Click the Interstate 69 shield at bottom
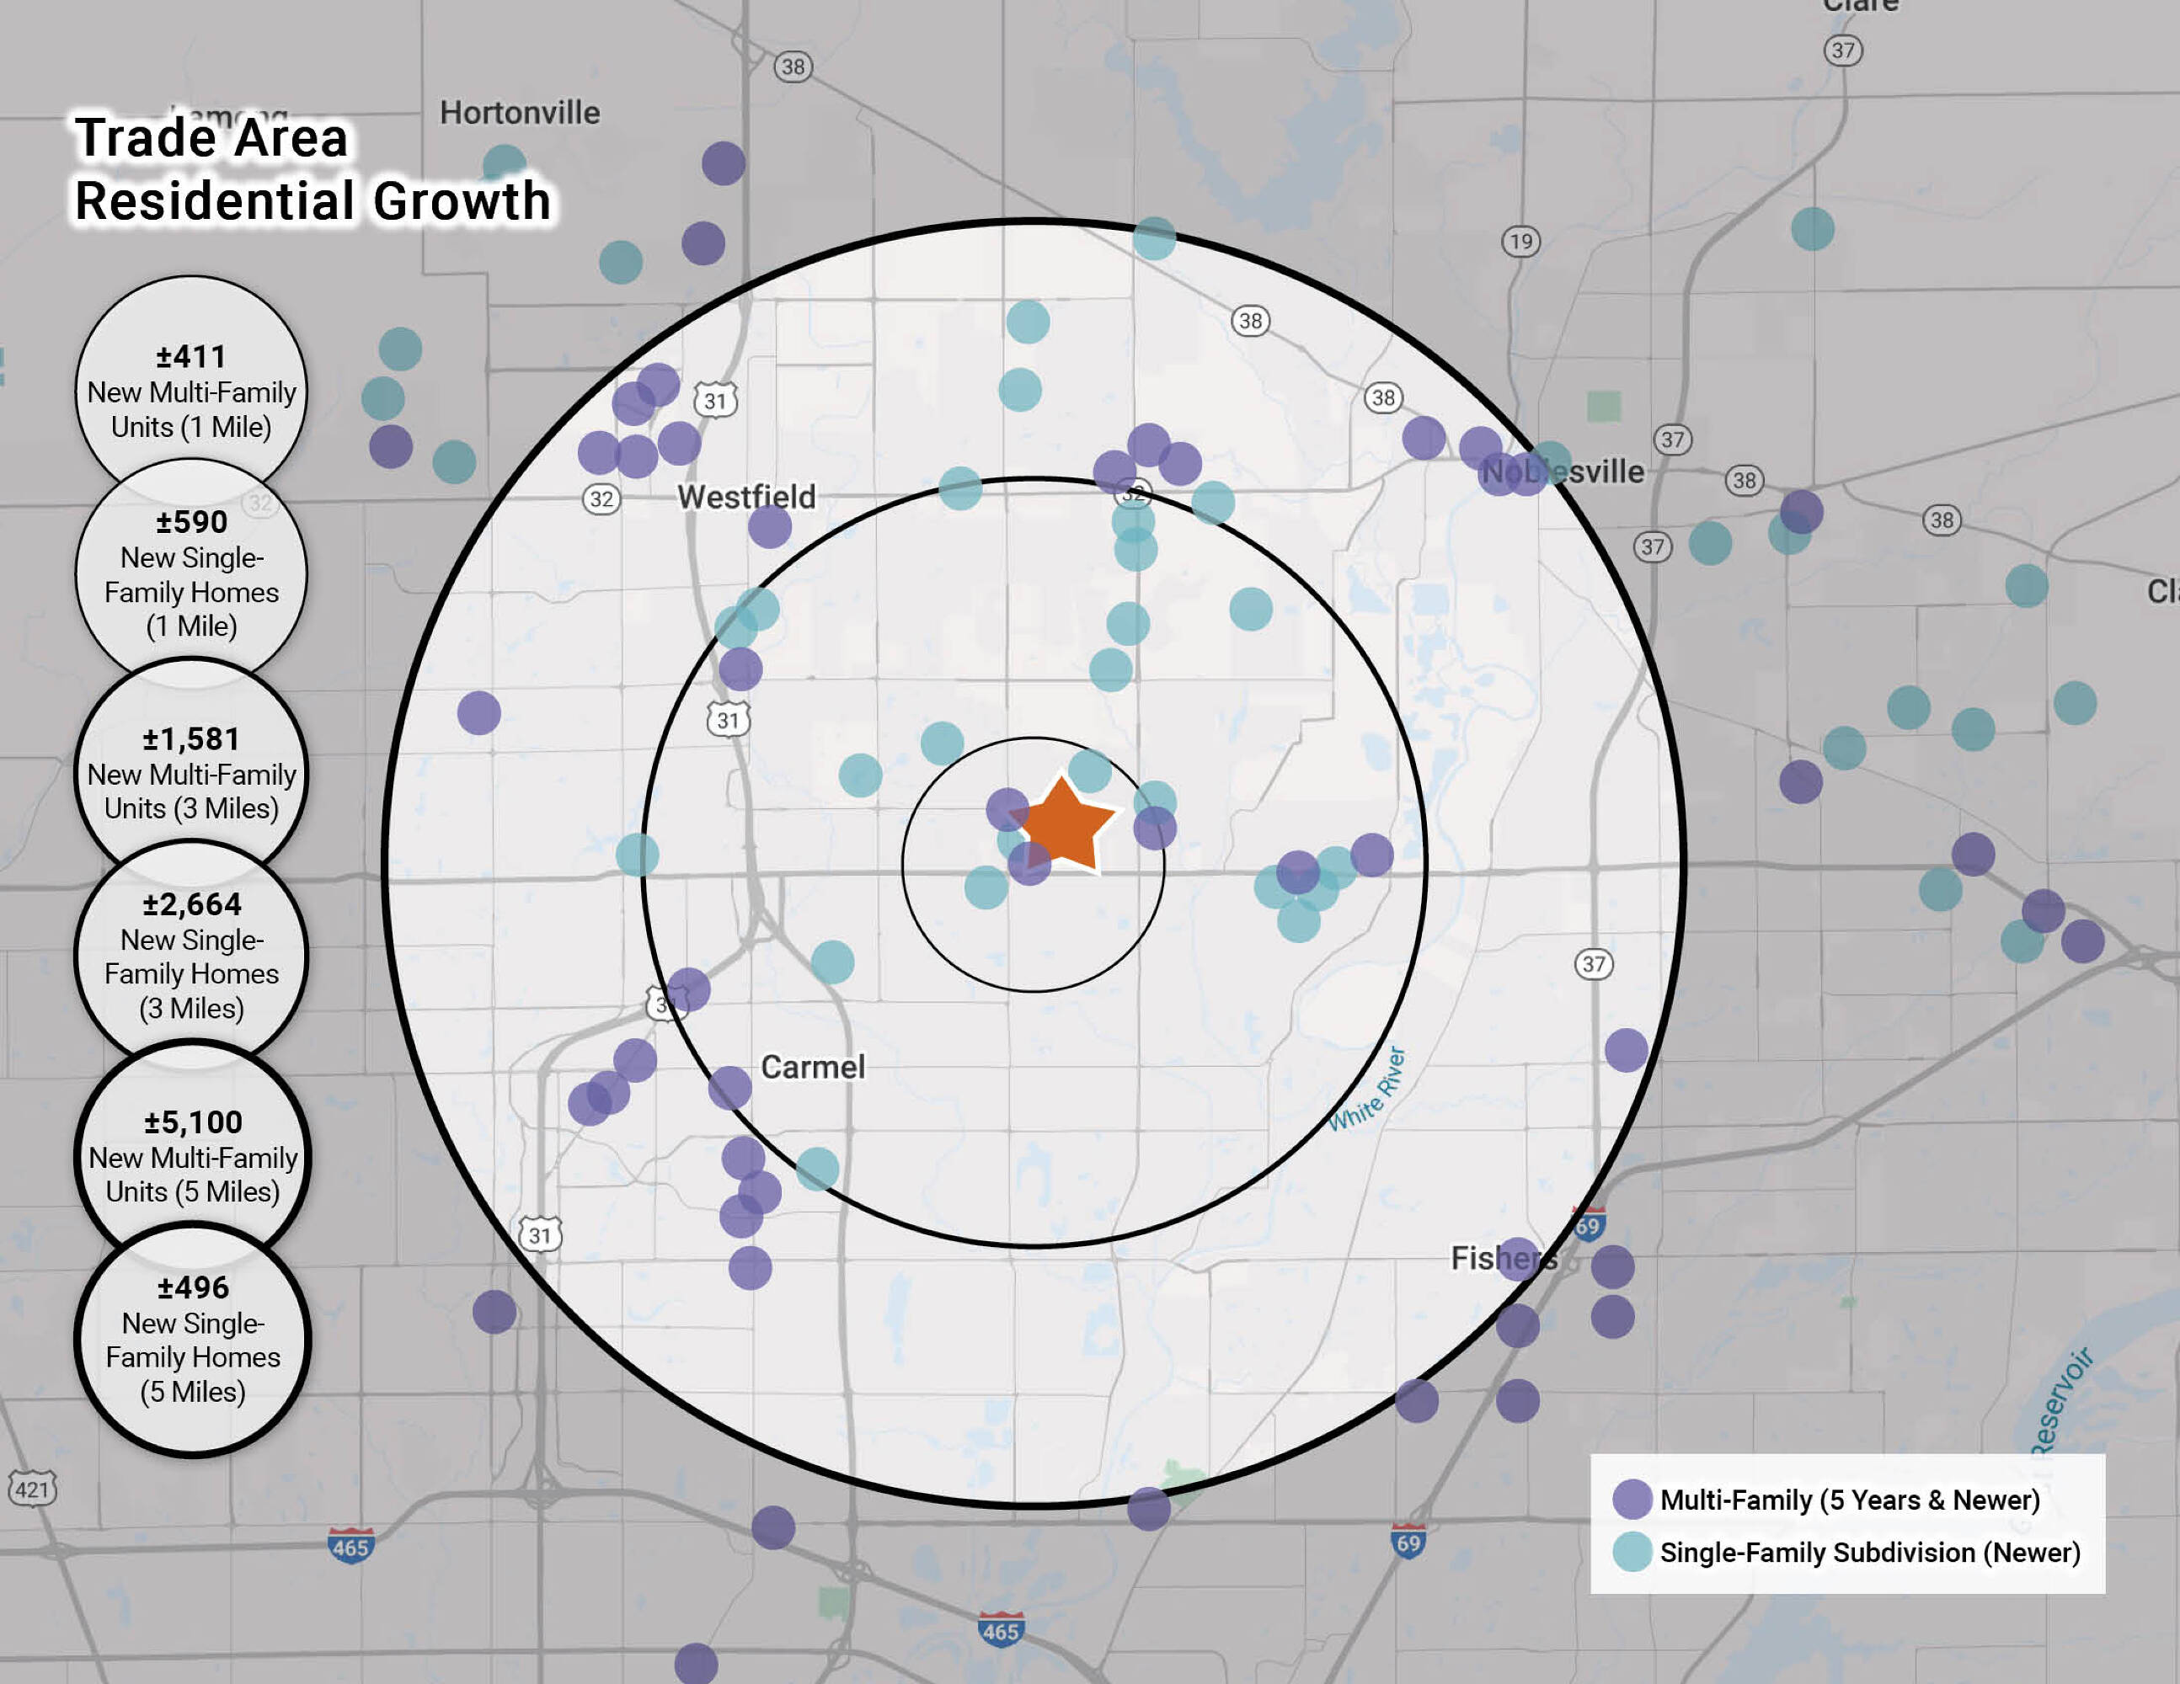 tap(1408, 1543)
